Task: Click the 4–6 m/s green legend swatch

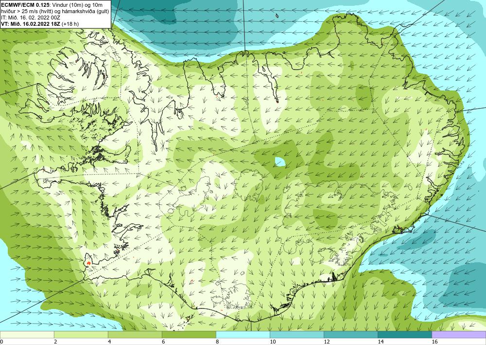Action: 135,334
